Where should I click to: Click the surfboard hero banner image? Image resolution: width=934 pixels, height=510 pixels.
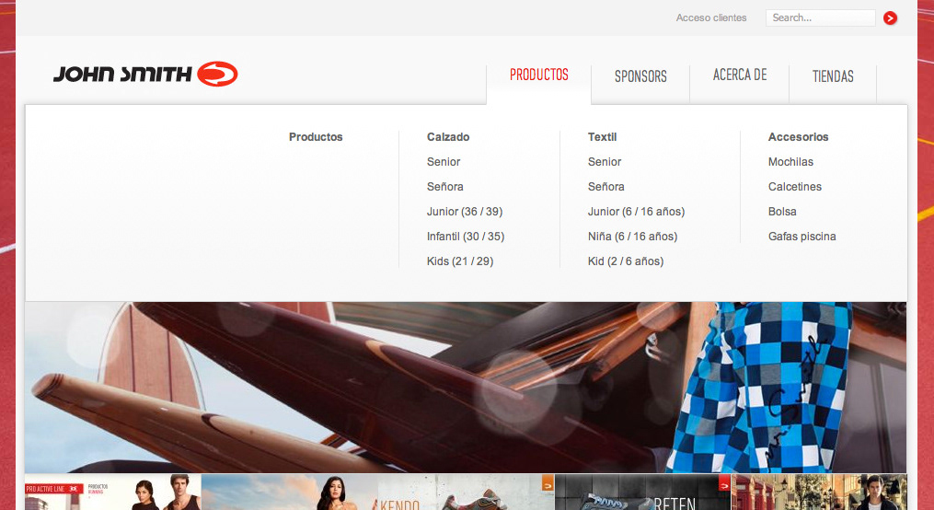pos(466,388)
